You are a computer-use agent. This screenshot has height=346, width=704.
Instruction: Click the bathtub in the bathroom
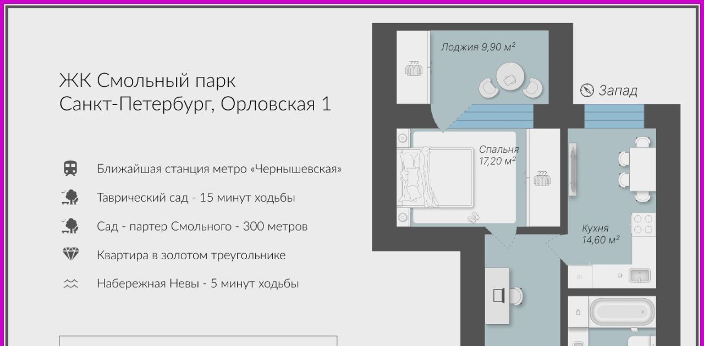point(622,312)
